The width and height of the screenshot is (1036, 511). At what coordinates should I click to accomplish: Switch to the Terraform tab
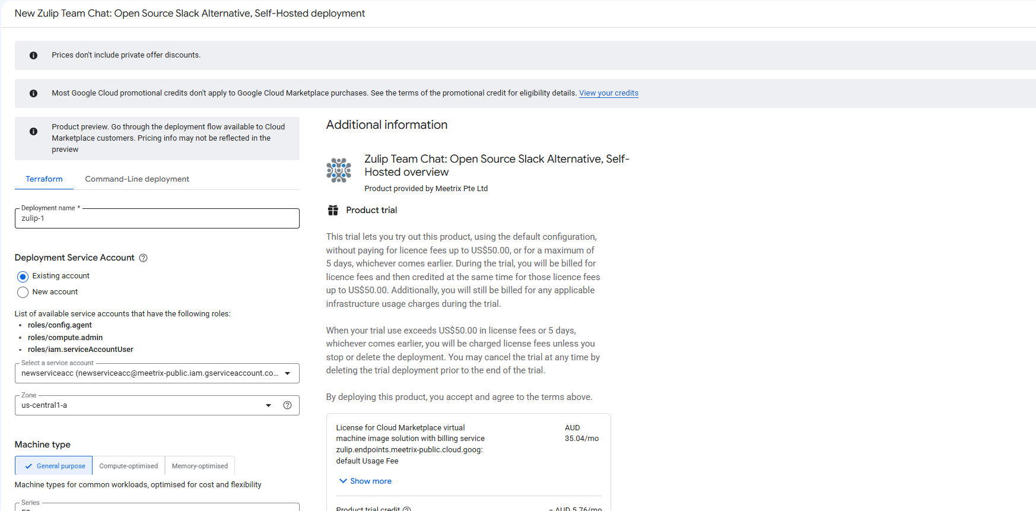tap(44, 179)
